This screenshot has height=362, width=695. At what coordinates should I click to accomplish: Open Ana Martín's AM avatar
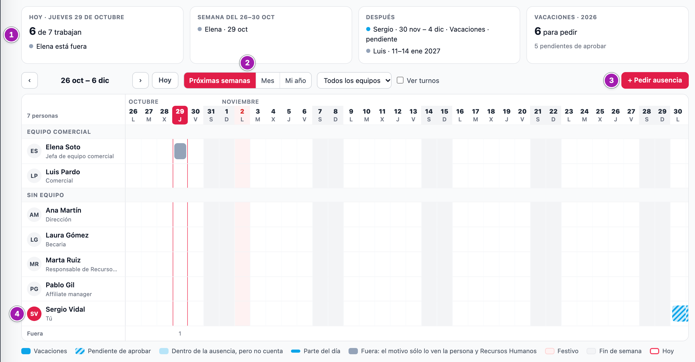34,215
